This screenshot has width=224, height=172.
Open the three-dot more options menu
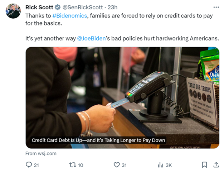(x=216, y=7)
